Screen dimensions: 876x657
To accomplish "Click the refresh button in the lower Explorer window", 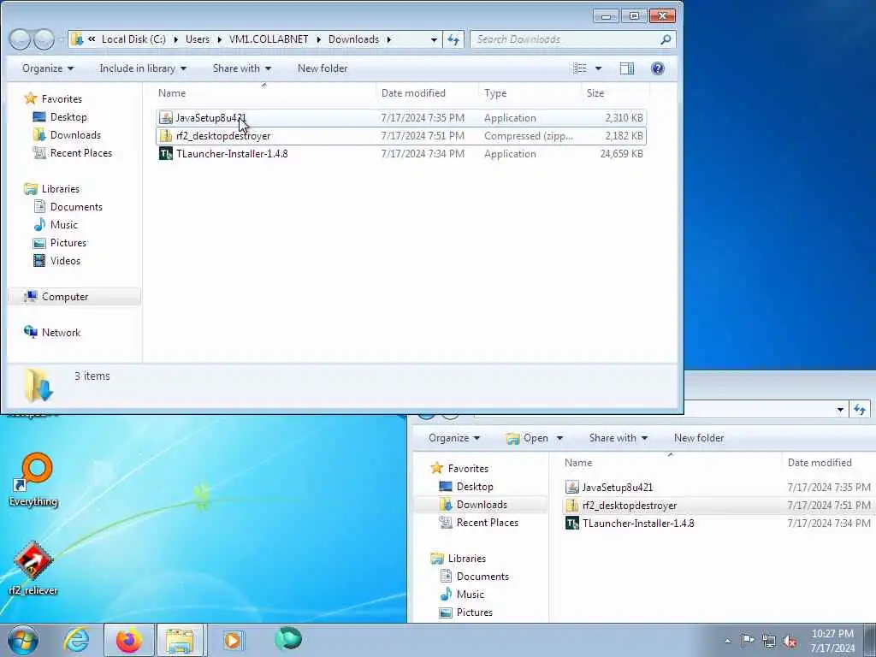I will pyautogui.click(x=860, y=410).
